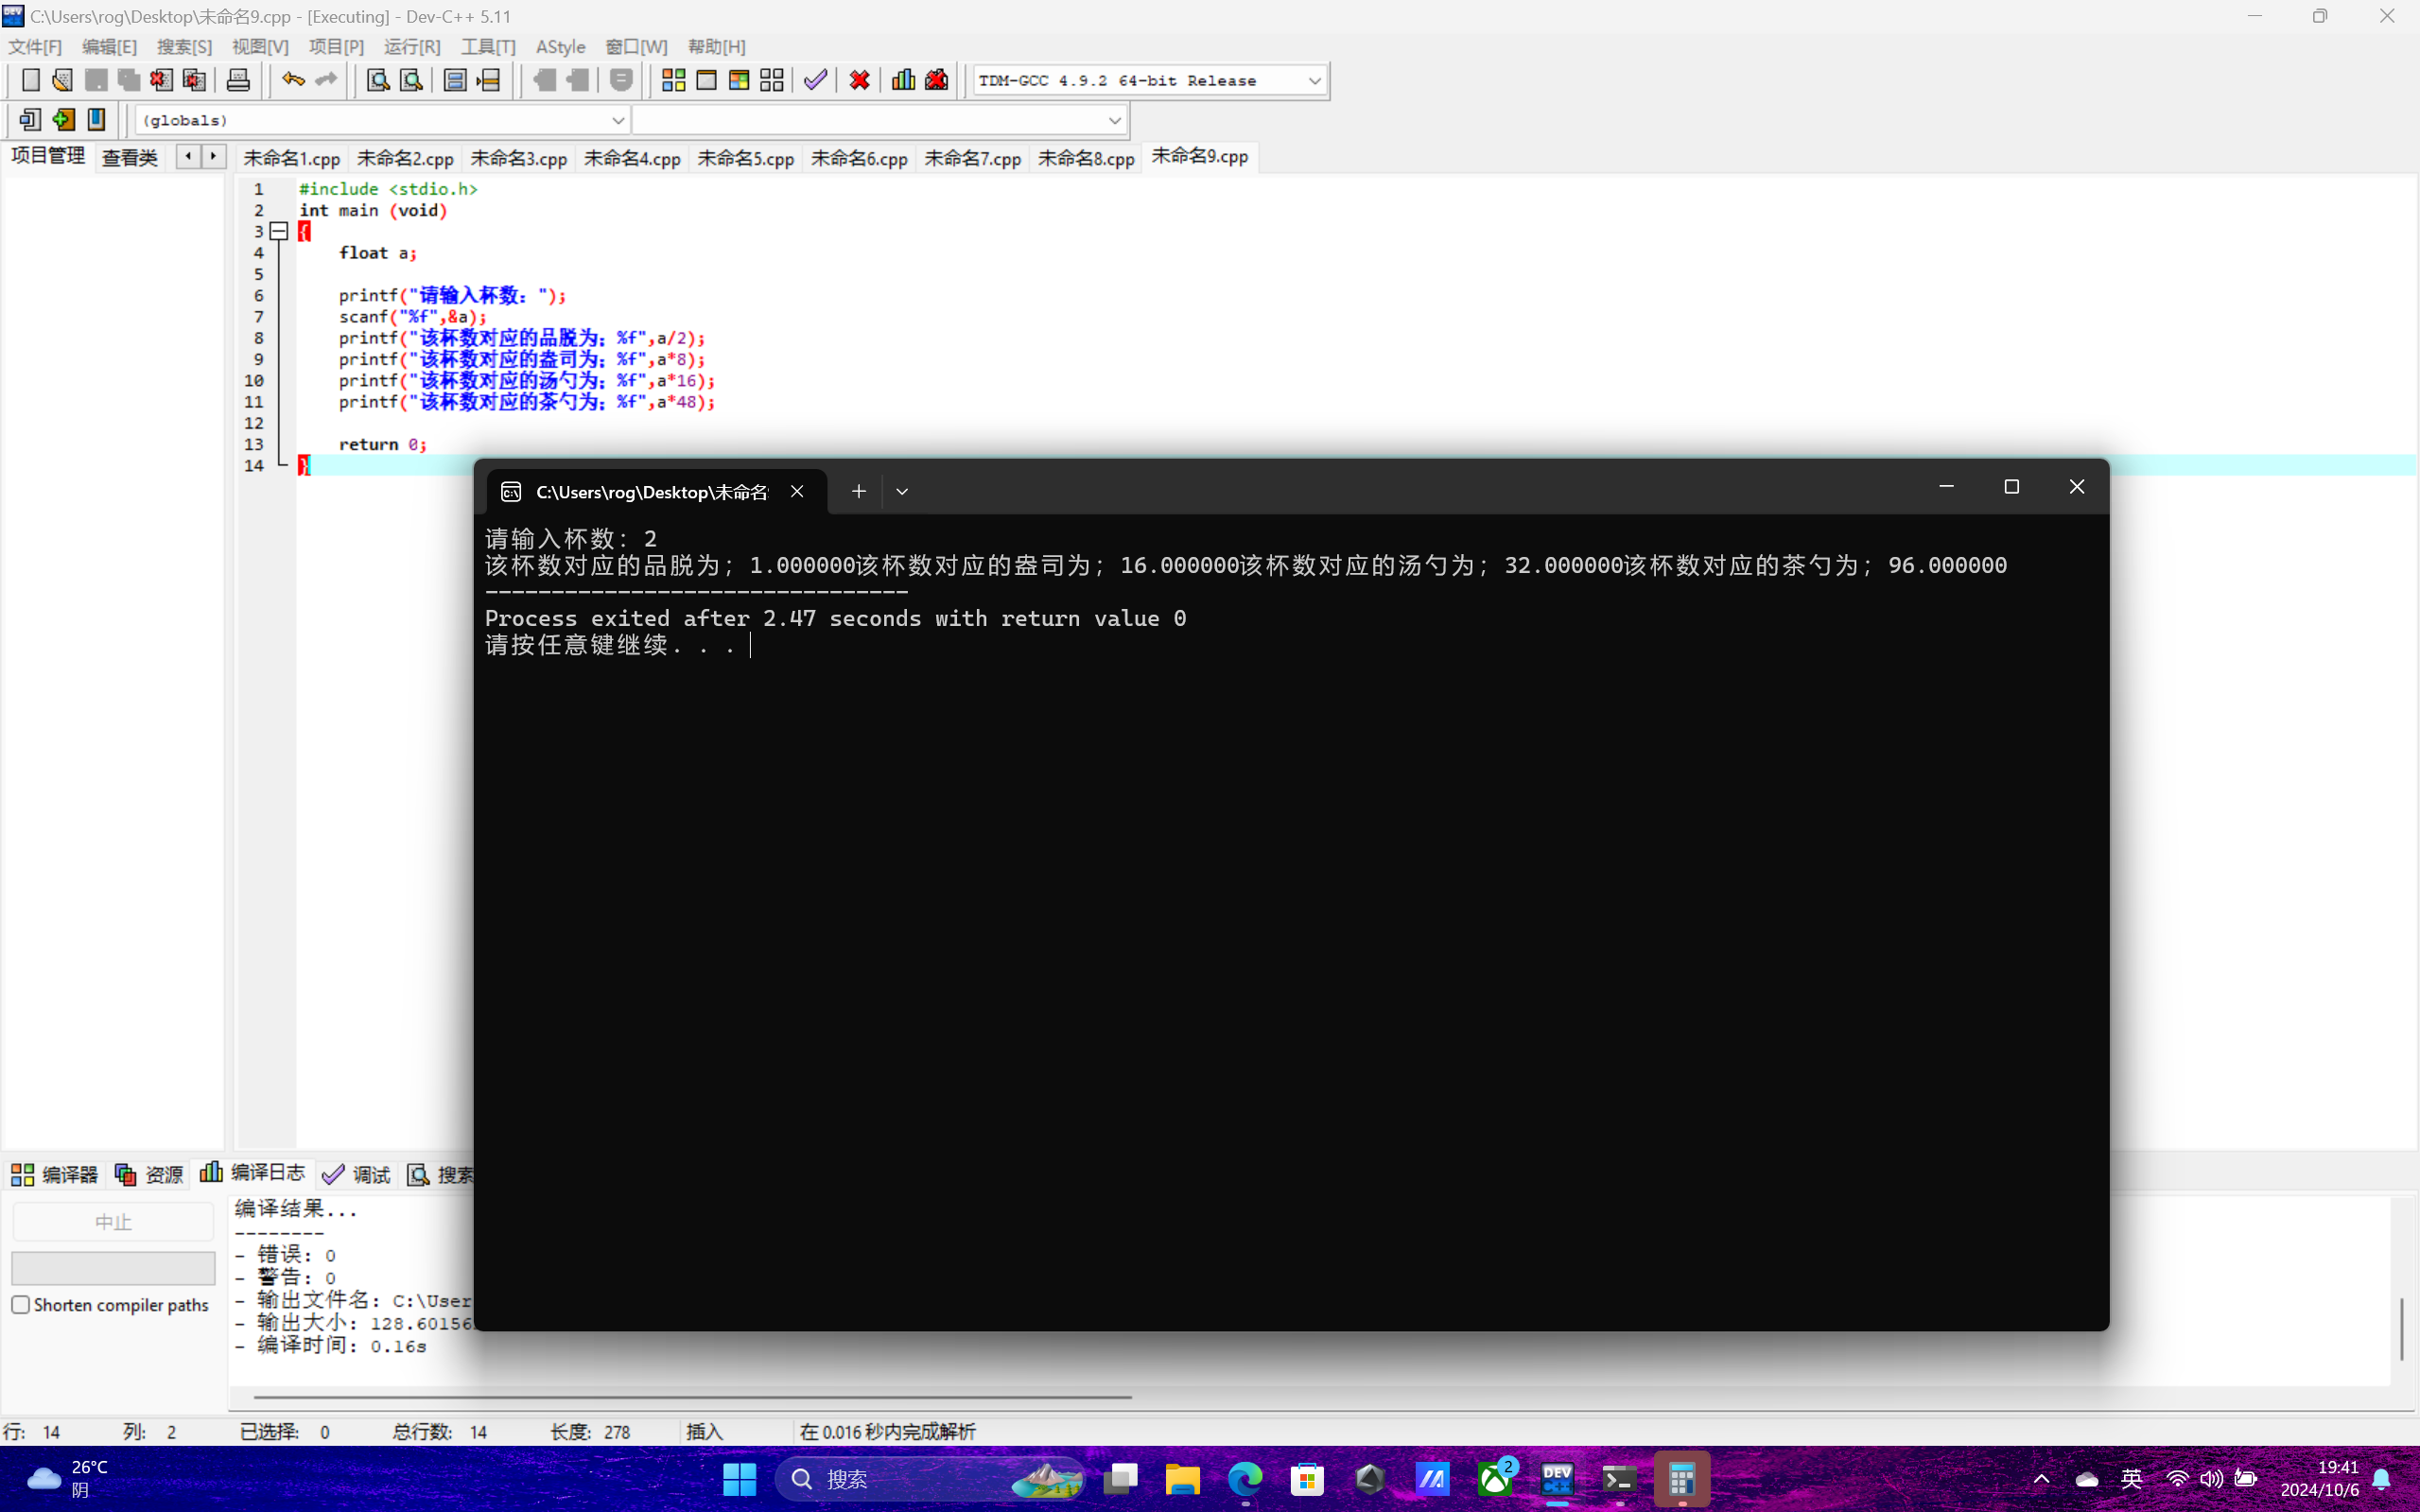Click the Undo arrow icon

[x=292, y=80]
